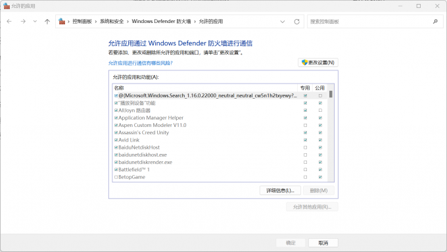Open 允许应用进行通信有哪些风险 link
The image size is (447, 252).
click(x=141, y=63)
